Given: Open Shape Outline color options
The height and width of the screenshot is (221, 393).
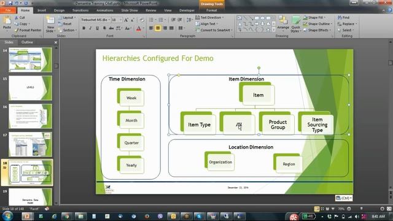Looking at the screenshot, I should [x=317, y=24].
